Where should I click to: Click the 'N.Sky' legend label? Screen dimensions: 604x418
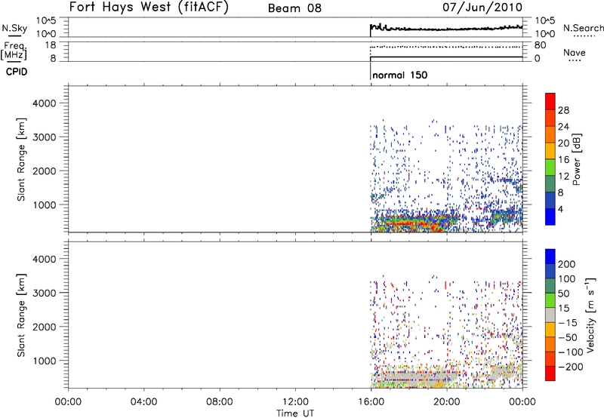pos(14,28)
